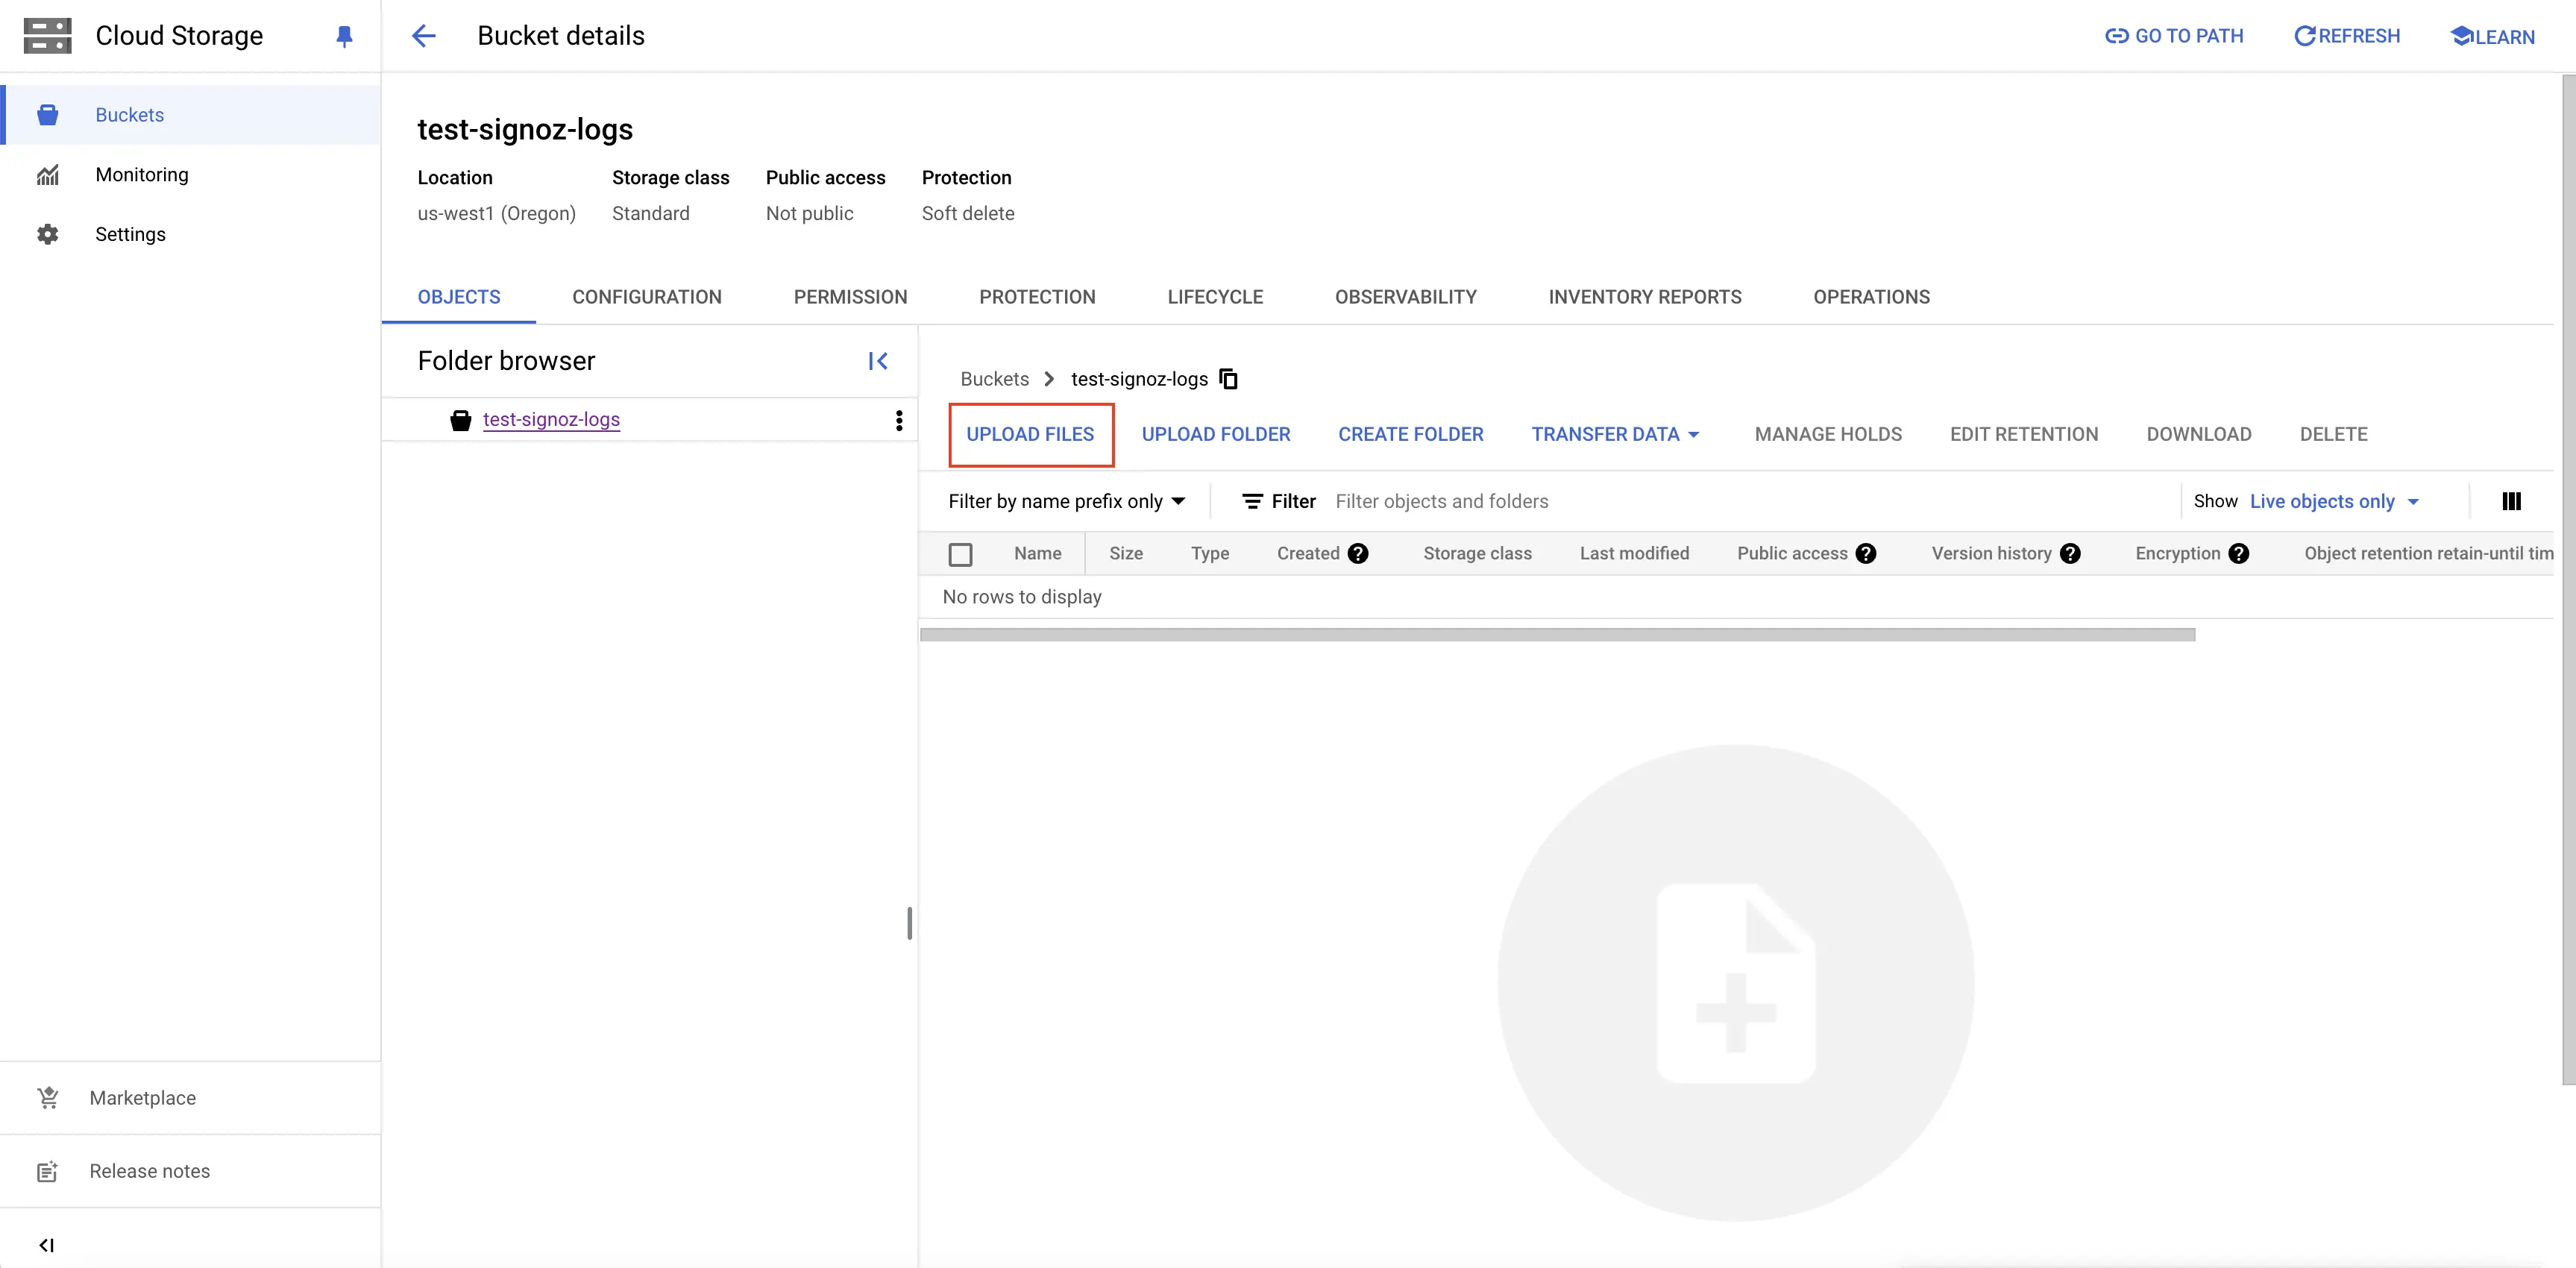
Task: Open the Live objects only dropdown
Action: [2334, 501]
